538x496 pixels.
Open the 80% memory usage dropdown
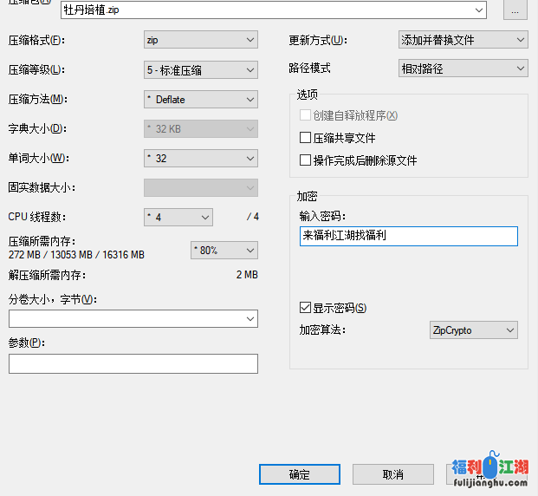[224, 251]
